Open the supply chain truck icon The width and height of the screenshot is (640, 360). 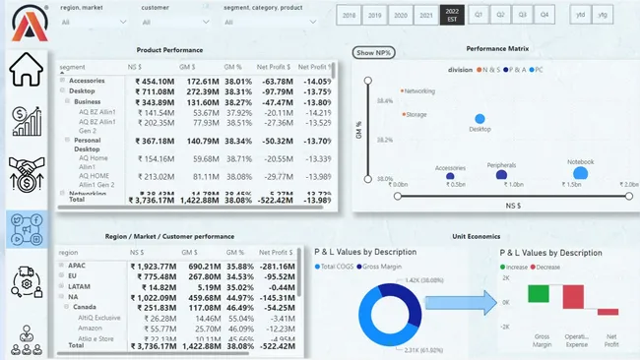[27, 281]
